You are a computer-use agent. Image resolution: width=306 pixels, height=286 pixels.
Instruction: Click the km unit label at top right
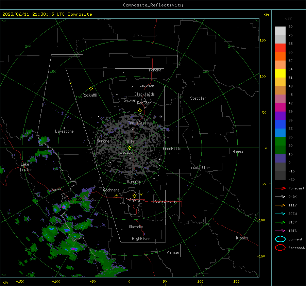tap(266, 14)
